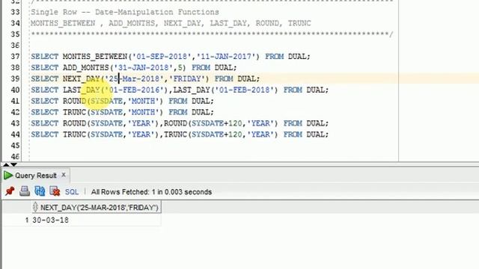Click ROUND(SYSDATE,'MONTH') statement on line 41
The width and height of the screenshot is (479, 269).
(x=122, y=101)
